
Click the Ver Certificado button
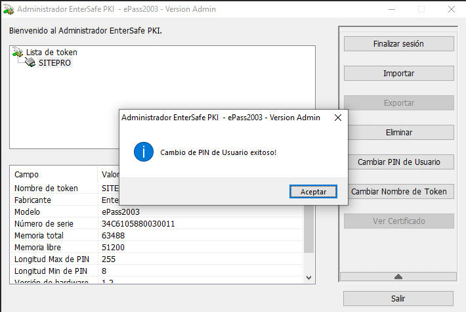[x=399, y=221]
